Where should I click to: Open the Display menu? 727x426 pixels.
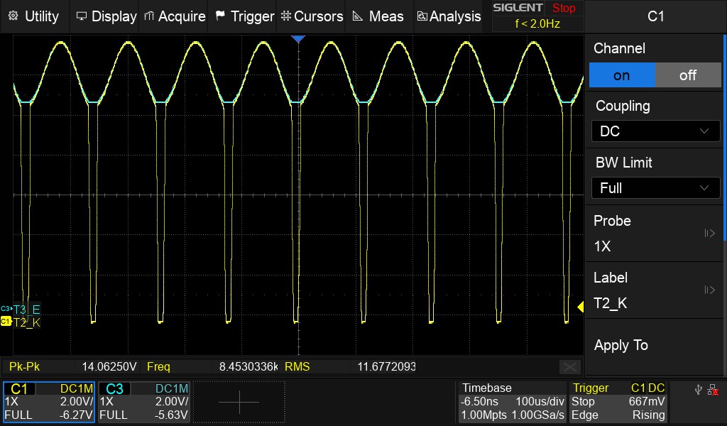click(x=106, y=16)
